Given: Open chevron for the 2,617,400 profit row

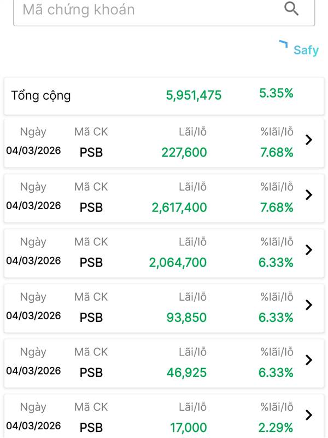Looking at the screenshot, I should [309, 195].
